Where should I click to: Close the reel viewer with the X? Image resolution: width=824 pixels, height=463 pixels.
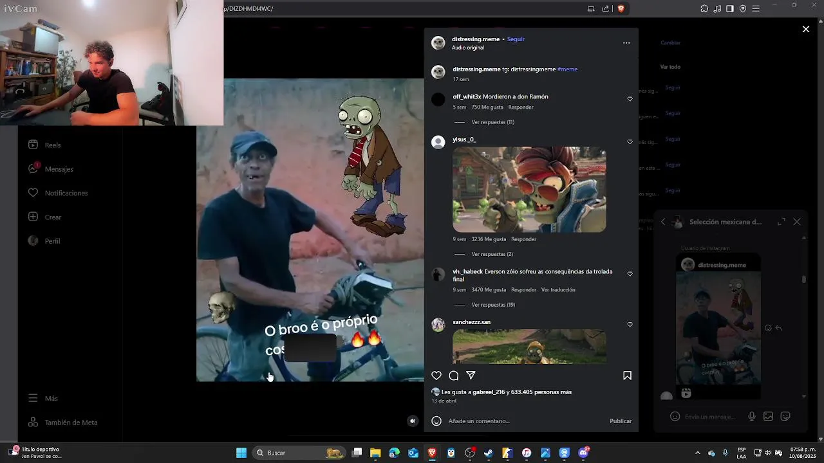point(805,29)
